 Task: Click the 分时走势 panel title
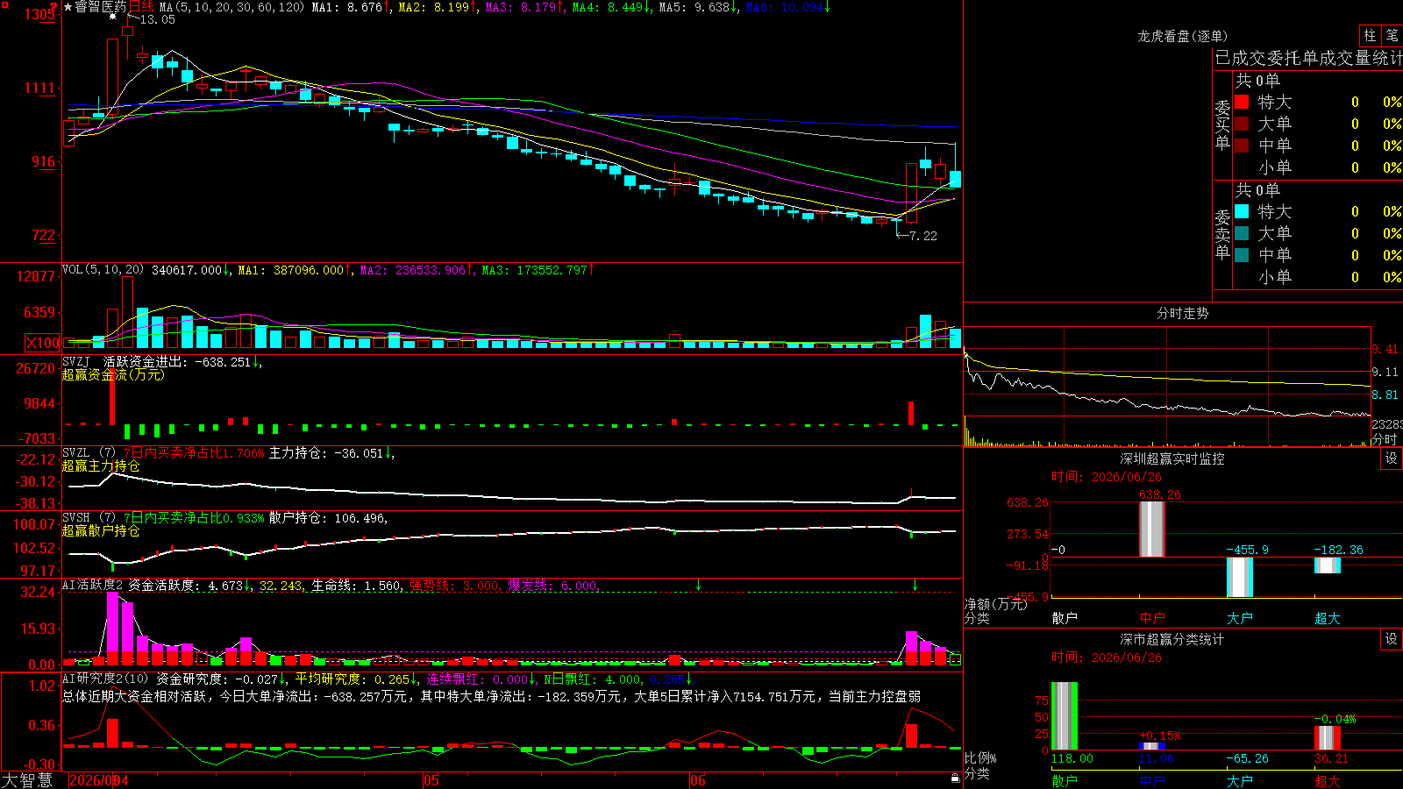(x=1183, y=313)
